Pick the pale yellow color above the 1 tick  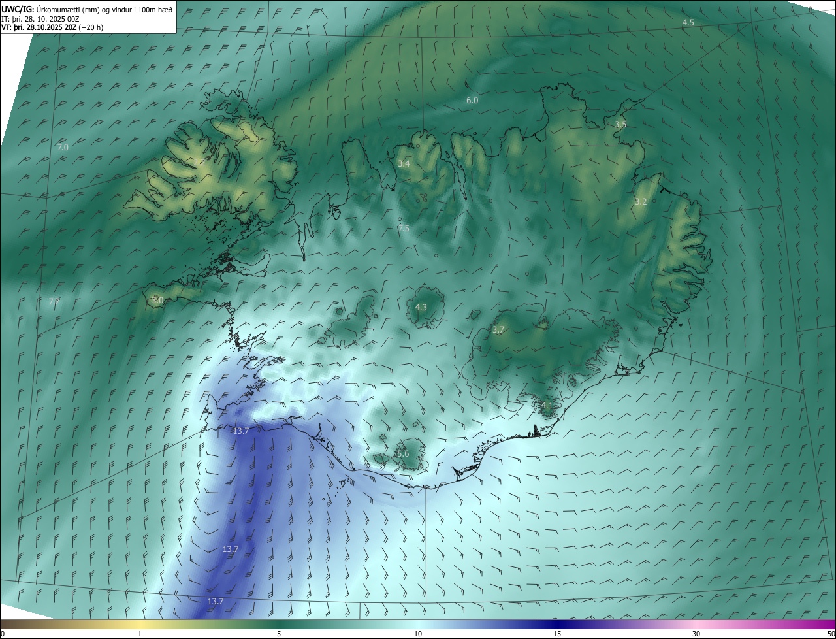click(140, 624)
